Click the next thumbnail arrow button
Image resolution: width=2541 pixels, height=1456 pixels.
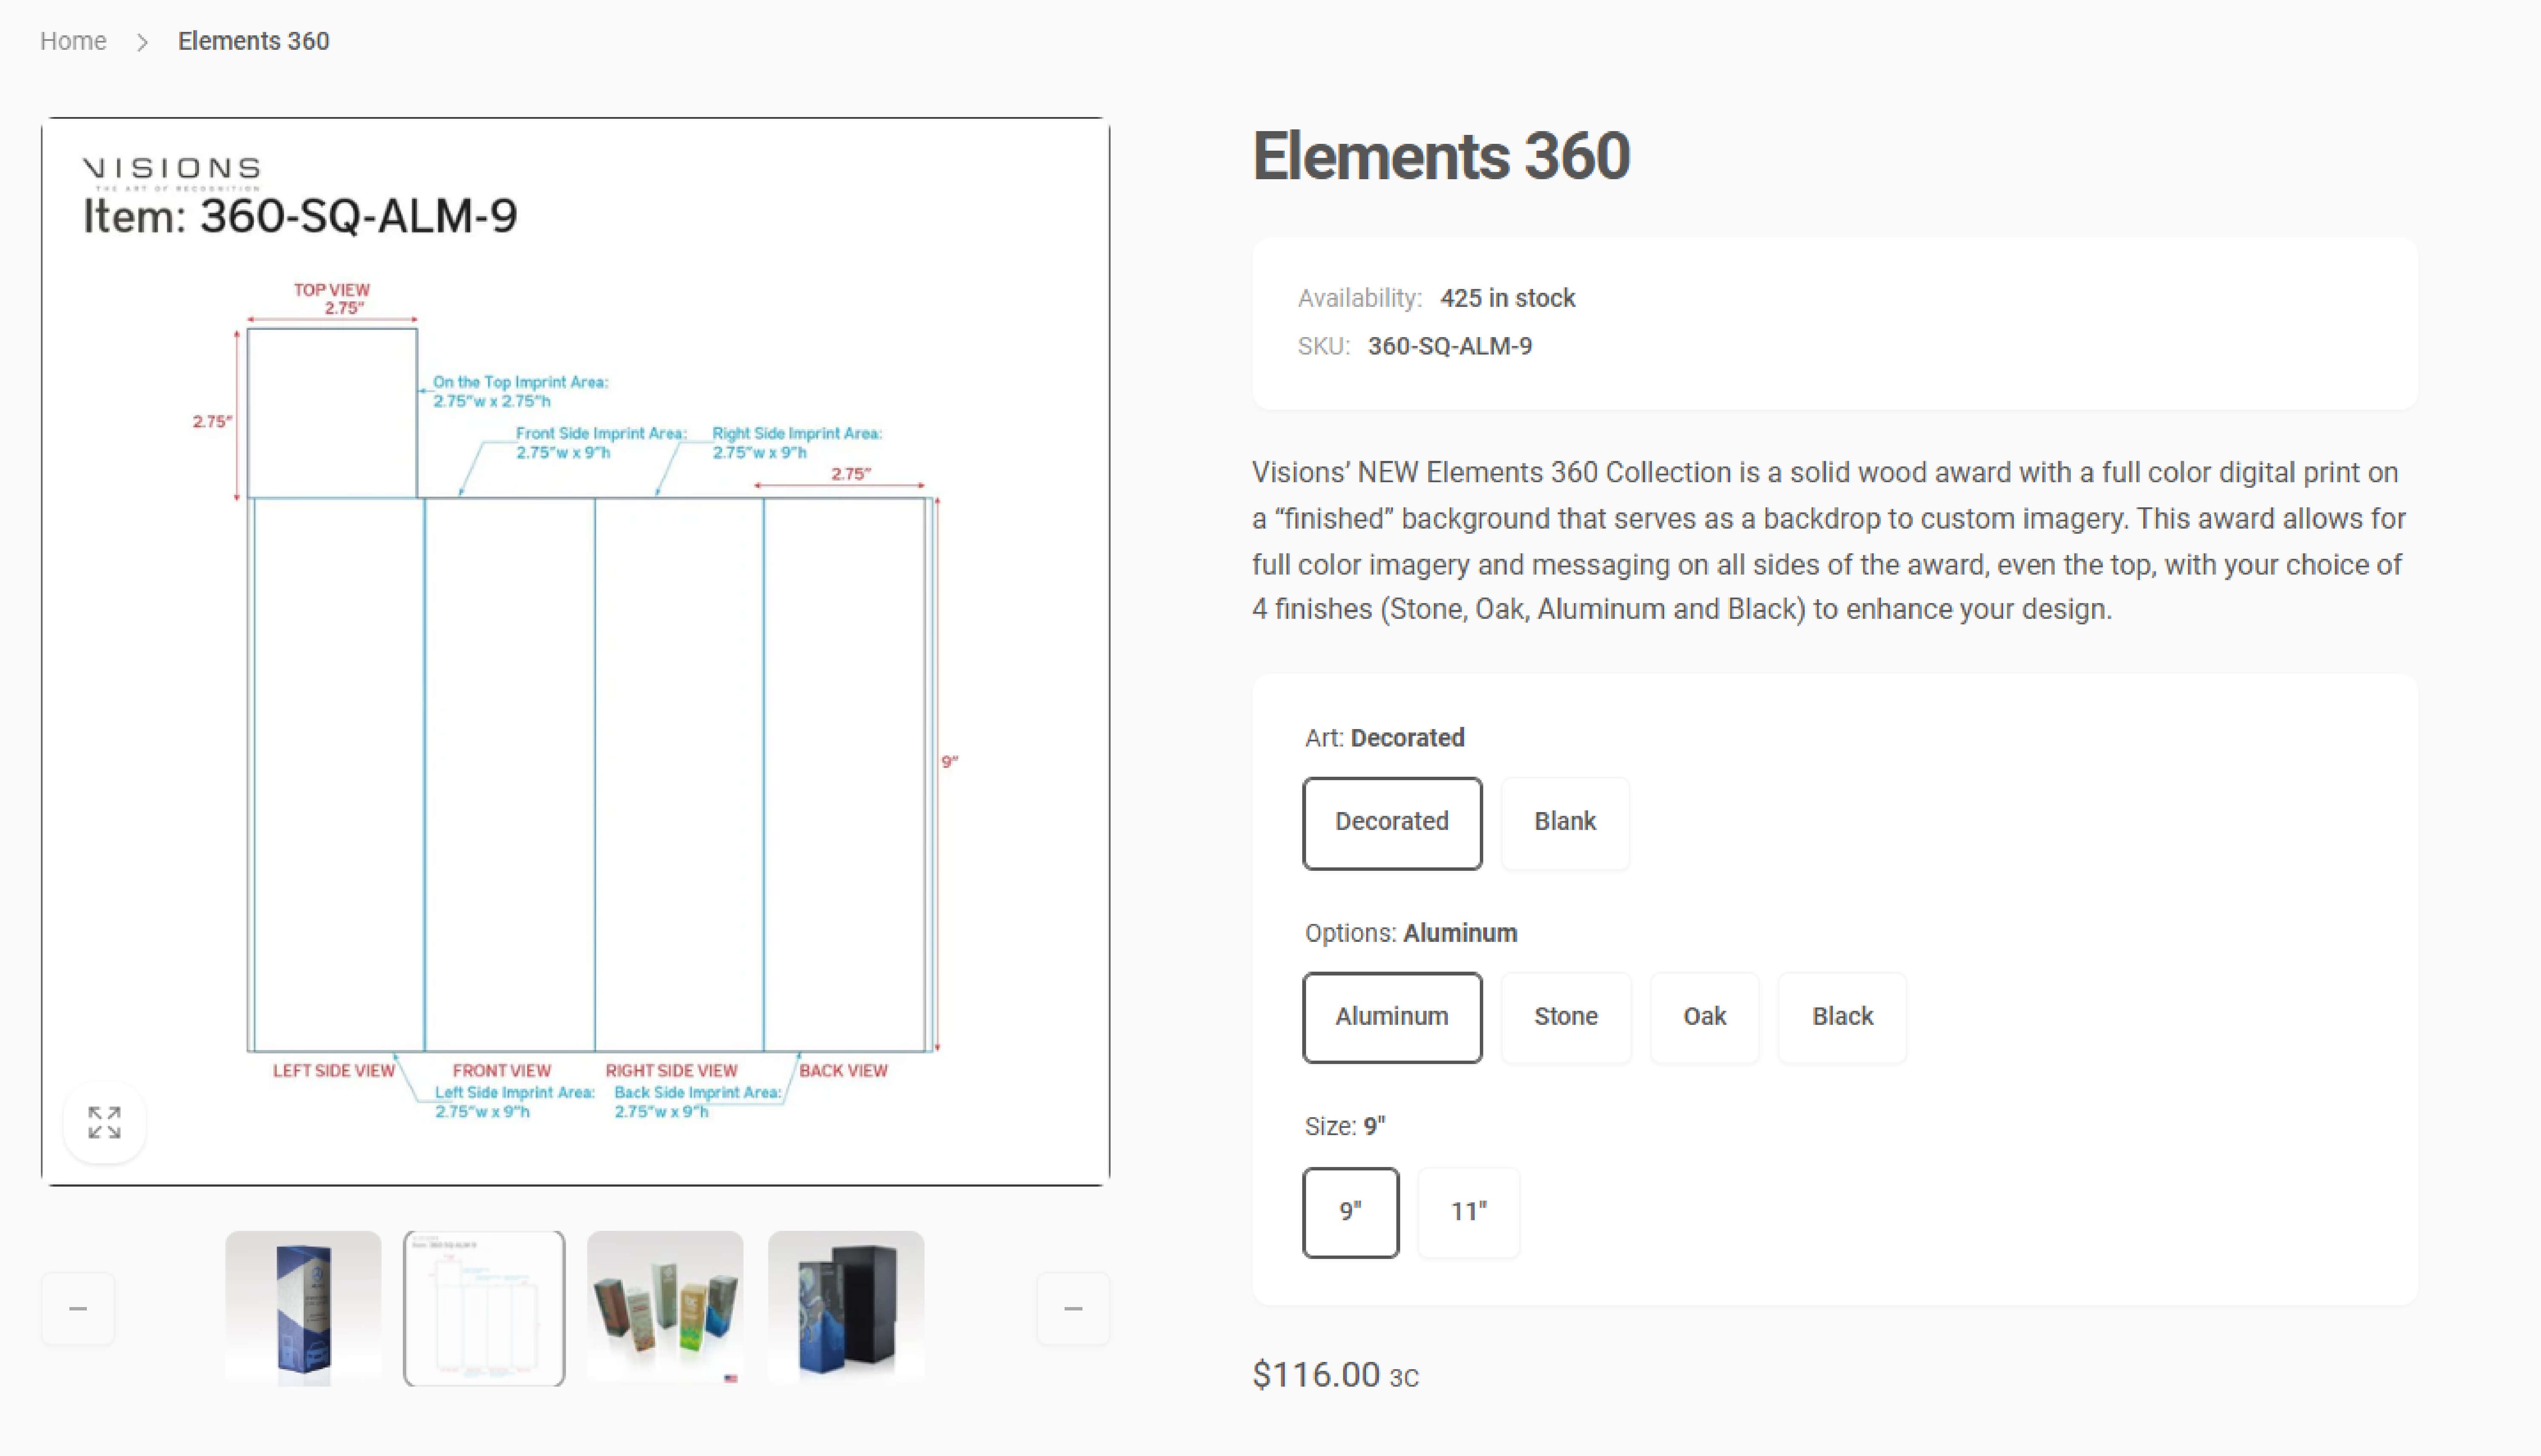tap(1072, 1308)
